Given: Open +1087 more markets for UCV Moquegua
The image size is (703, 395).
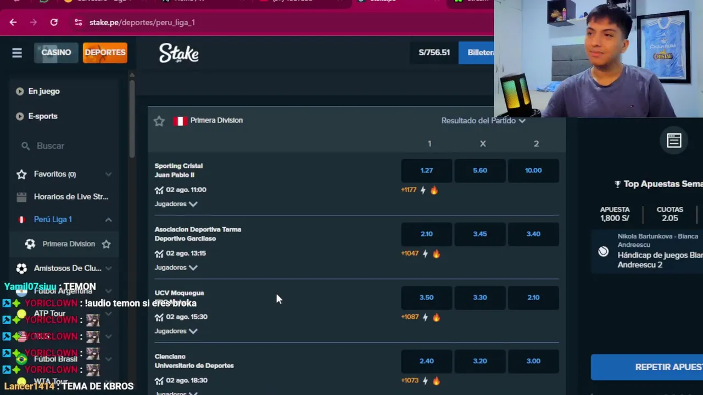Looking at the screenshot, I should [410, 317].
